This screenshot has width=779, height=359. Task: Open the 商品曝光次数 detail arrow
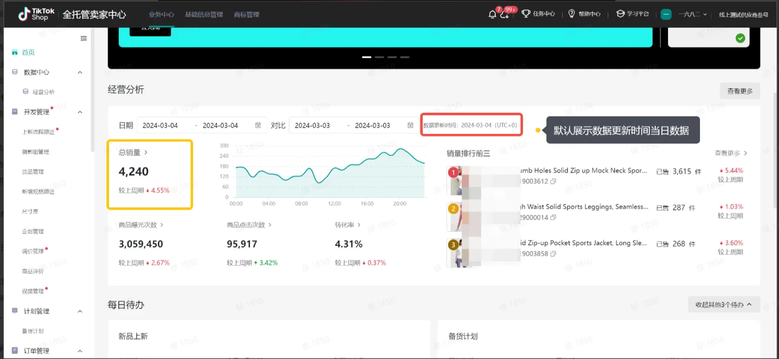(x=162, y=225)
